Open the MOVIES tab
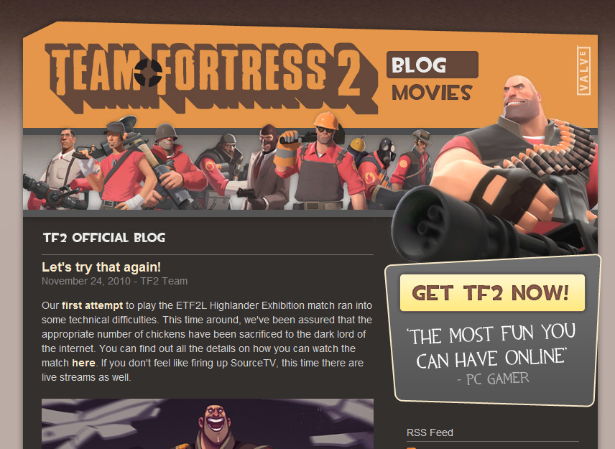Image resolution: width=615 pixels, height=449 pixels. pyautogui.click(x=432, y=93)
